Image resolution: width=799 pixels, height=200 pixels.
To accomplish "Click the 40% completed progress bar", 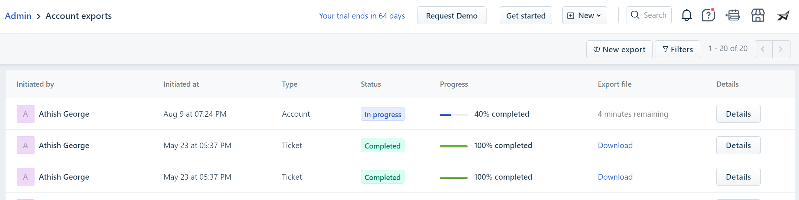I will click(x=453, y=115).
